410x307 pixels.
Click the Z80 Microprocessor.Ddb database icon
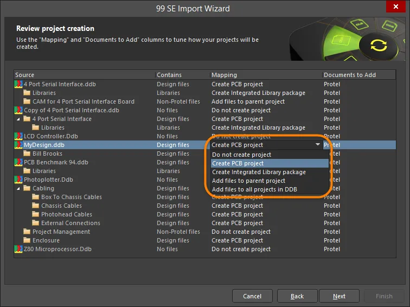point(18,249)
